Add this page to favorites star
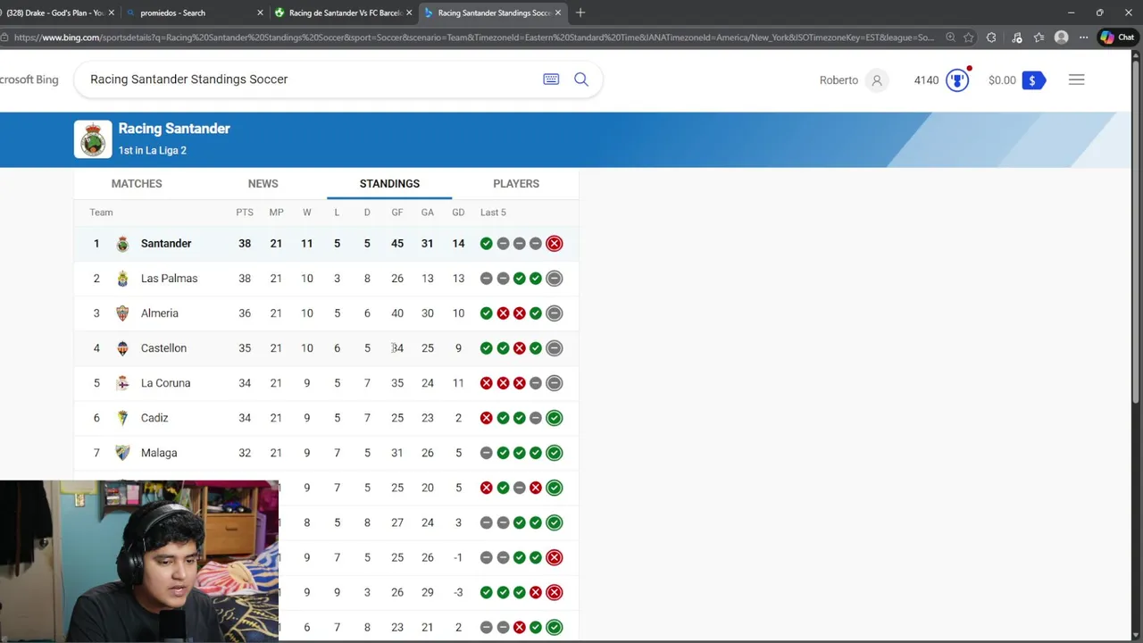 pos(969,38)
